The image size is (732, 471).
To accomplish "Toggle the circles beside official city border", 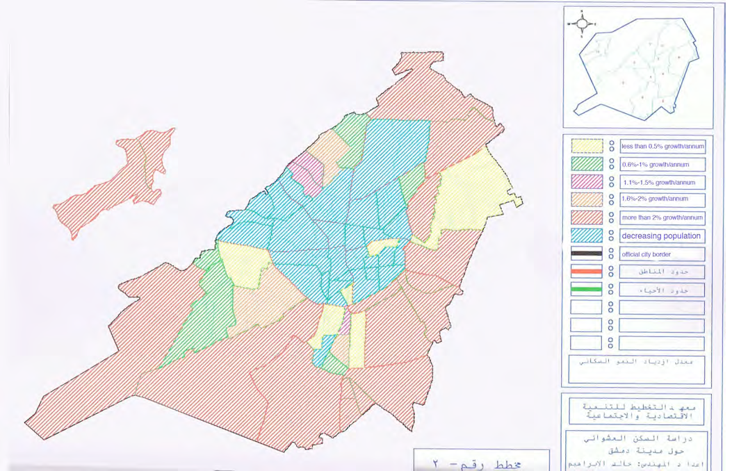I will (x=610, y=254).
